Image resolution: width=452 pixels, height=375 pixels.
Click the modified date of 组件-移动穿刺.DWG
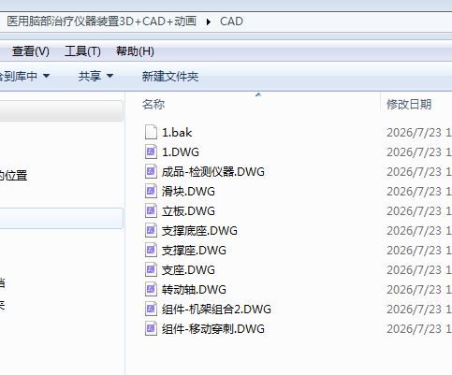pyautogui.click(x=419, y=329)
